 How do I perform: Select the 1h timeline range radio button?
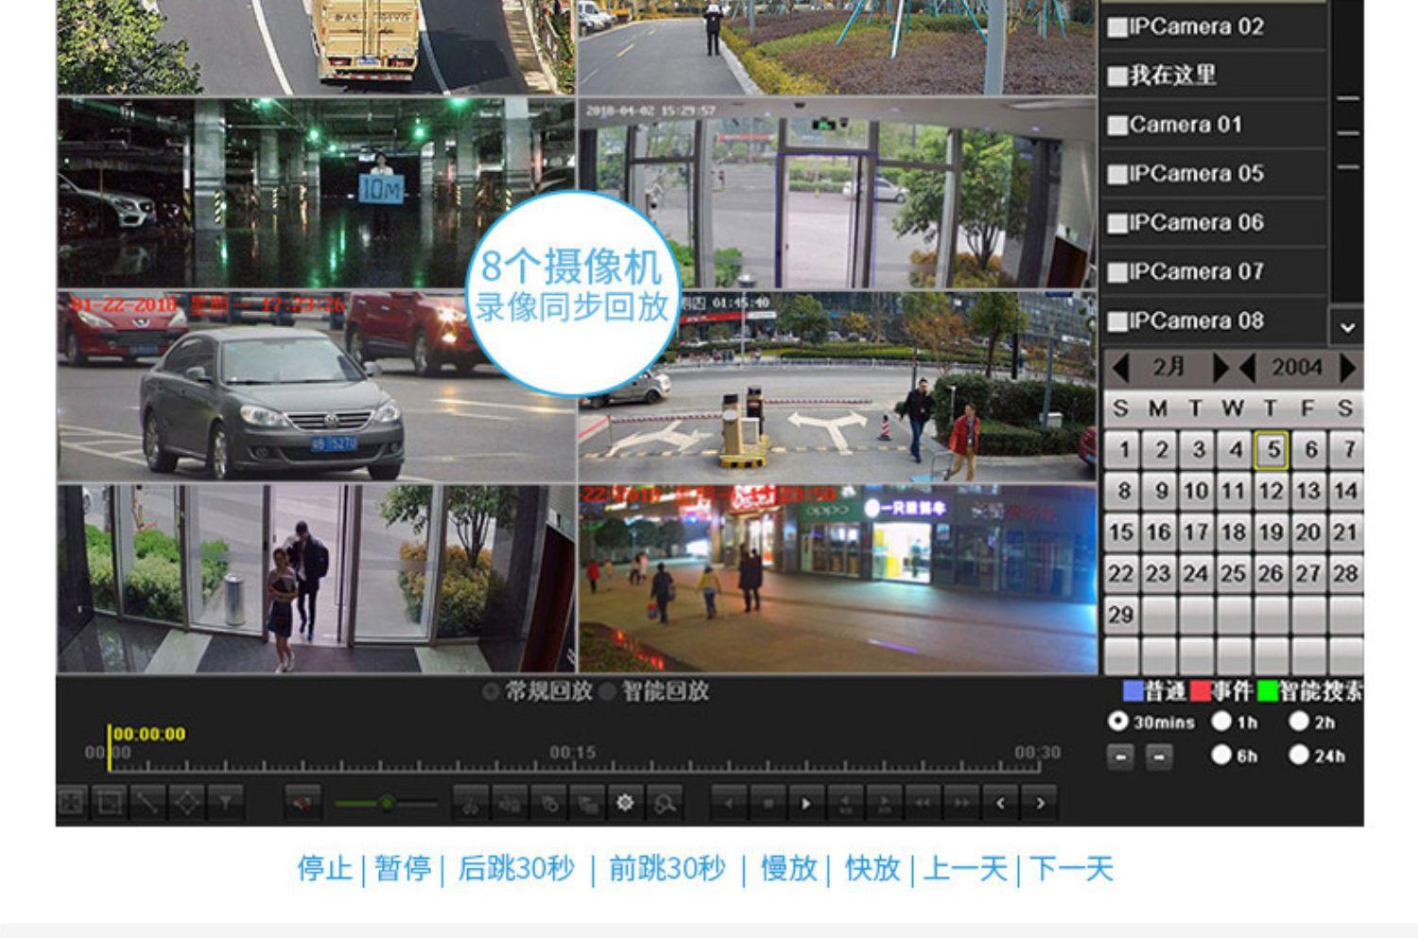tap(1221, 721)
